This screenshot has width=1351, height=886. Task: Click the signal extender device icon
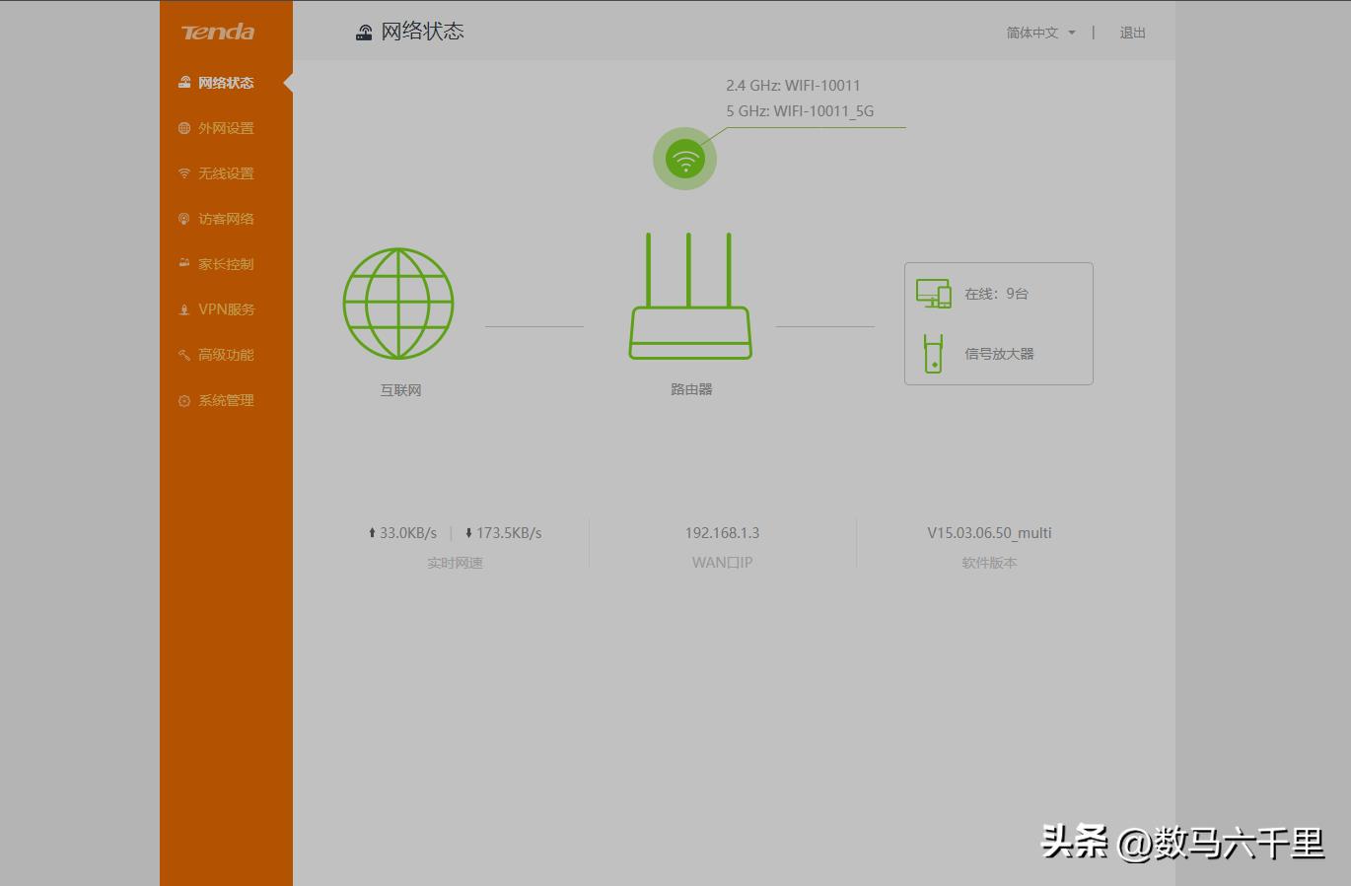(x=933, y=354)
